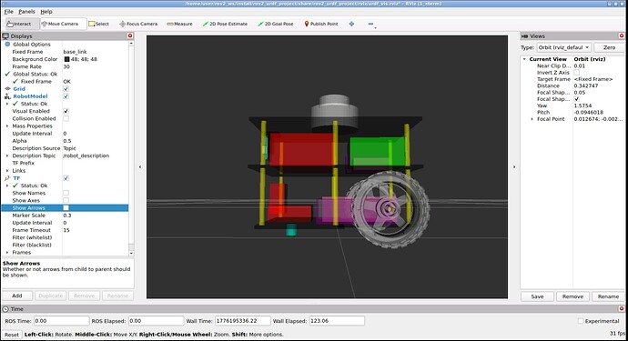This screenshot has width=628, height=341.
Task: Uncheck Visual Enabled
Action: pos(66,111)
